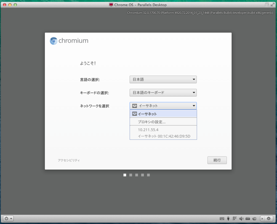Select イーサネット in the network list
Image resolution: width=277 pixels, height=224 pixels.
163,114
